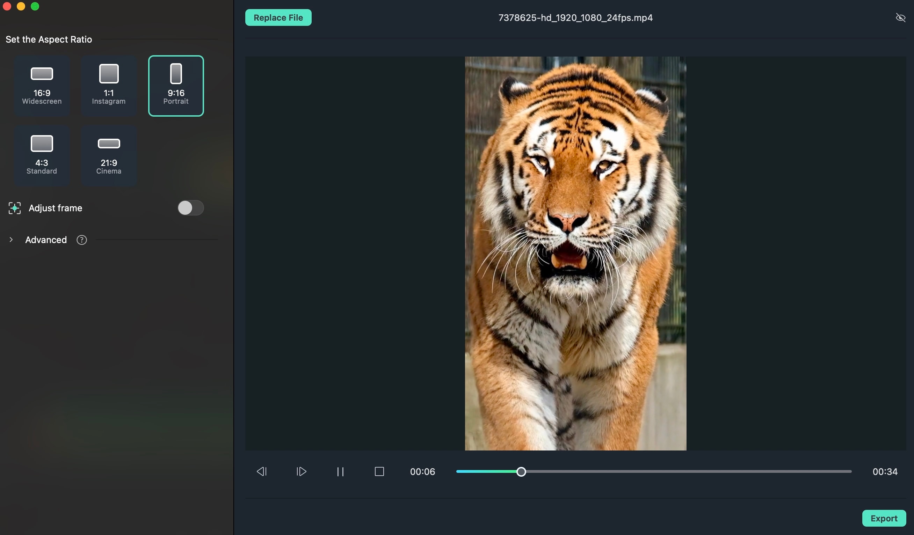
Task: Hide the video preview with the eye icon
Action: 901,17
